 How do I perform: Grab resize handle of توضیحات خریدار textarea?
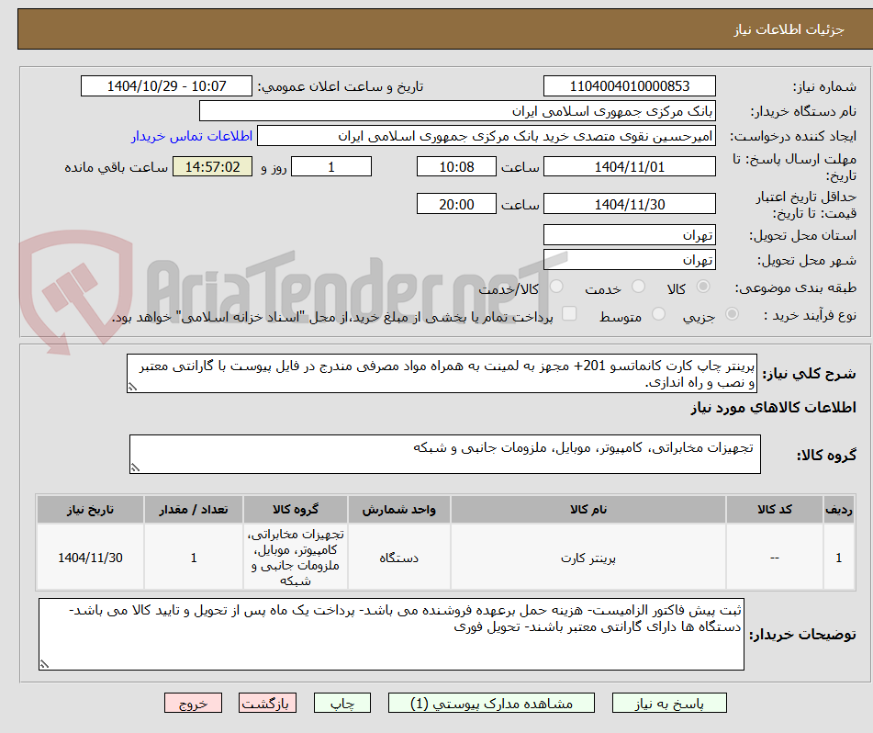[x=45, y=664]
